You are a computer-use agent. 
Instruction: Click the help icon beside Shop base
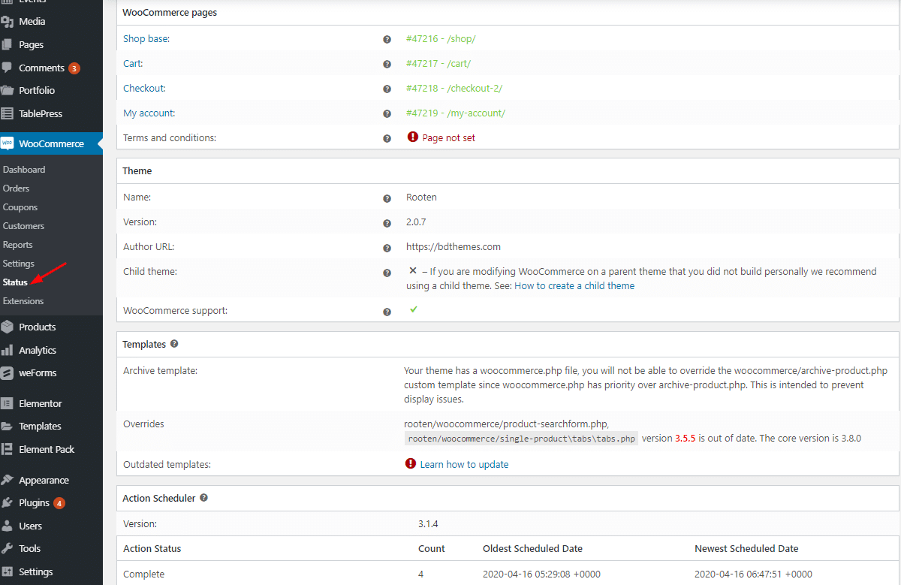387,40
